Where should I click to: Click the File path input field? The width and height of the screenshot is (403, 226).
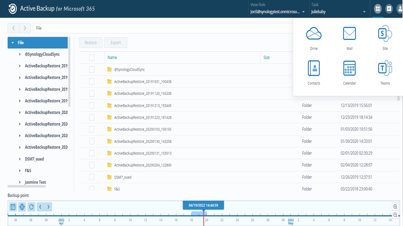pyautogui.click(x=163, y=28)
